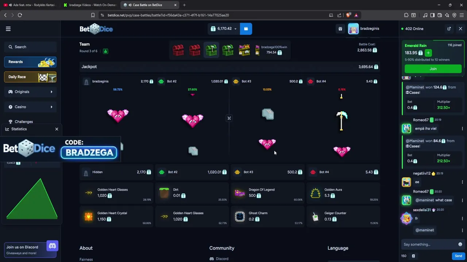Open Discord icon in sidebar banner
Image resolution: width=467 pixels, height=262 pixels.
coord(52,246)
